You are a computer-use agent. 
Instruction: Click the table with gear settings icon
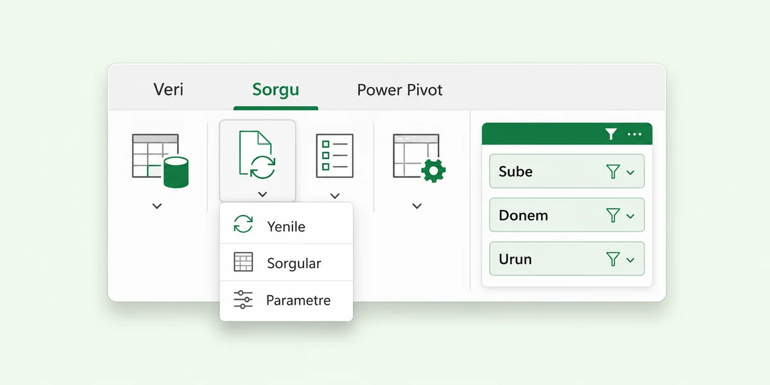point(419,158)
